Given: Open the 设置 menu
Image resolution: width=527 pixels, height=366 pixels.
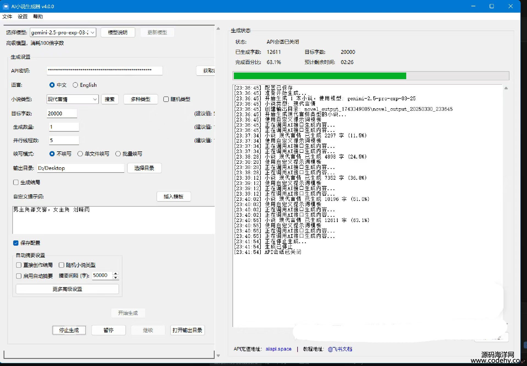Looking at the screenshot, I should click(x=23, y=16).
